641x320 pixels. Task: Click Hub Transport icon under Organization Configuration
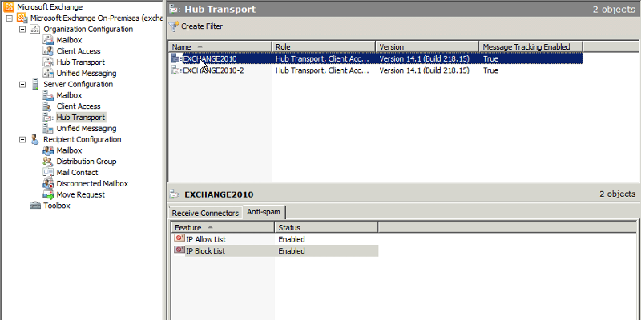49,62
